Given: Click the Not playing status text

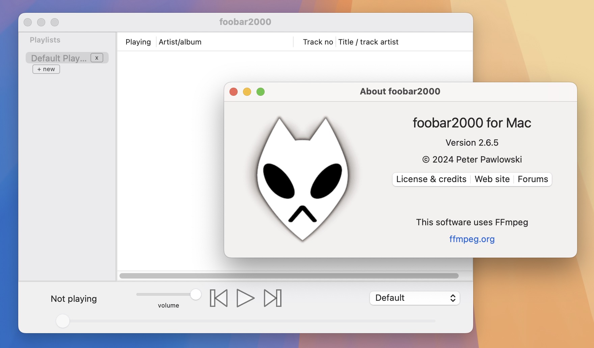Looking at the screenshot, I should [74, 299].
